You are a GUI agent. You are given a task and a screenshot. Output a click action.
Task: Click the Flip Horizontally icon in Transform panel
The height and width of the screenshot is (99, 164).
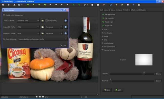(103, 14)
